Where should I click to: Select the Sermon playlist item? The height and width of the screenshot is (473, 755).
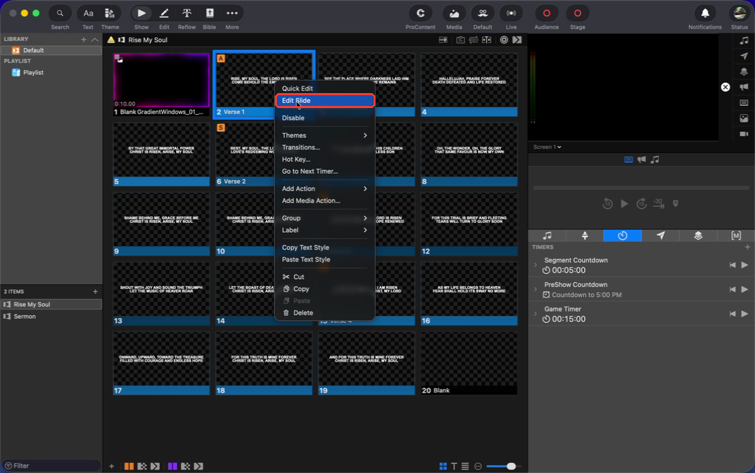tap(51, 317)
